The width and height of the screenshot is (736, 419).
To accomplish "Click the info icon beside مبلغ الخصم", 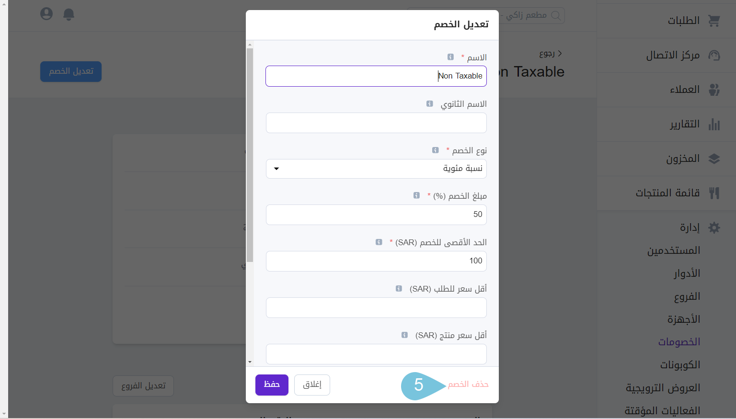I will (416, 195).
